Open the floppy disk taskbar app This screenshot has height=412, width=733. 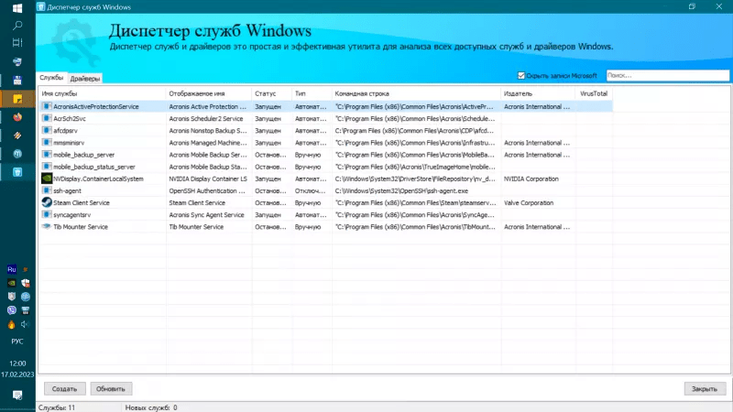[17, 80]
